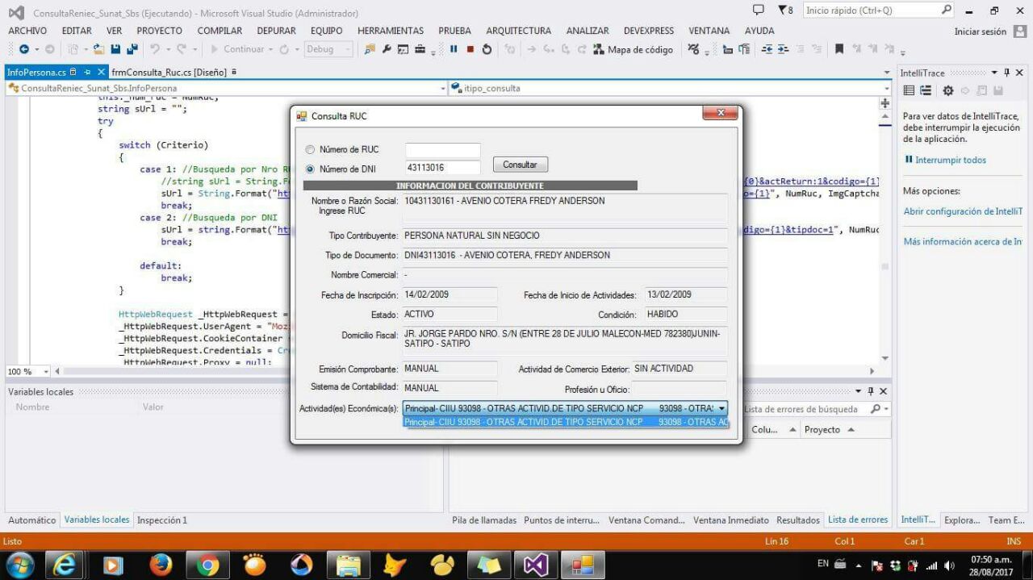Expand the navigate backward history dropdown
The width and height of the screenshot is (1033, 580).
coord(36,49)
